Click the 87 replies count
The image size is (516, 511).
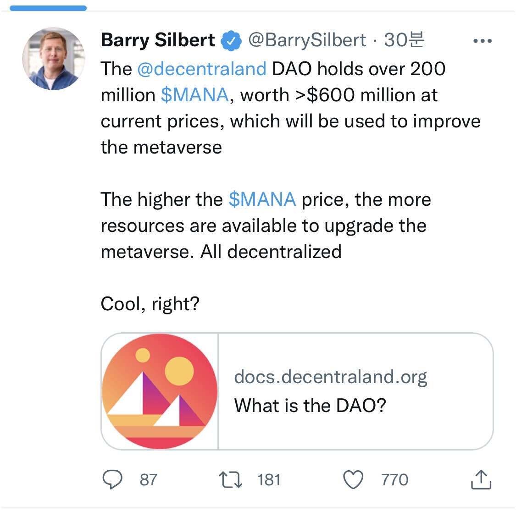point(148,480)
